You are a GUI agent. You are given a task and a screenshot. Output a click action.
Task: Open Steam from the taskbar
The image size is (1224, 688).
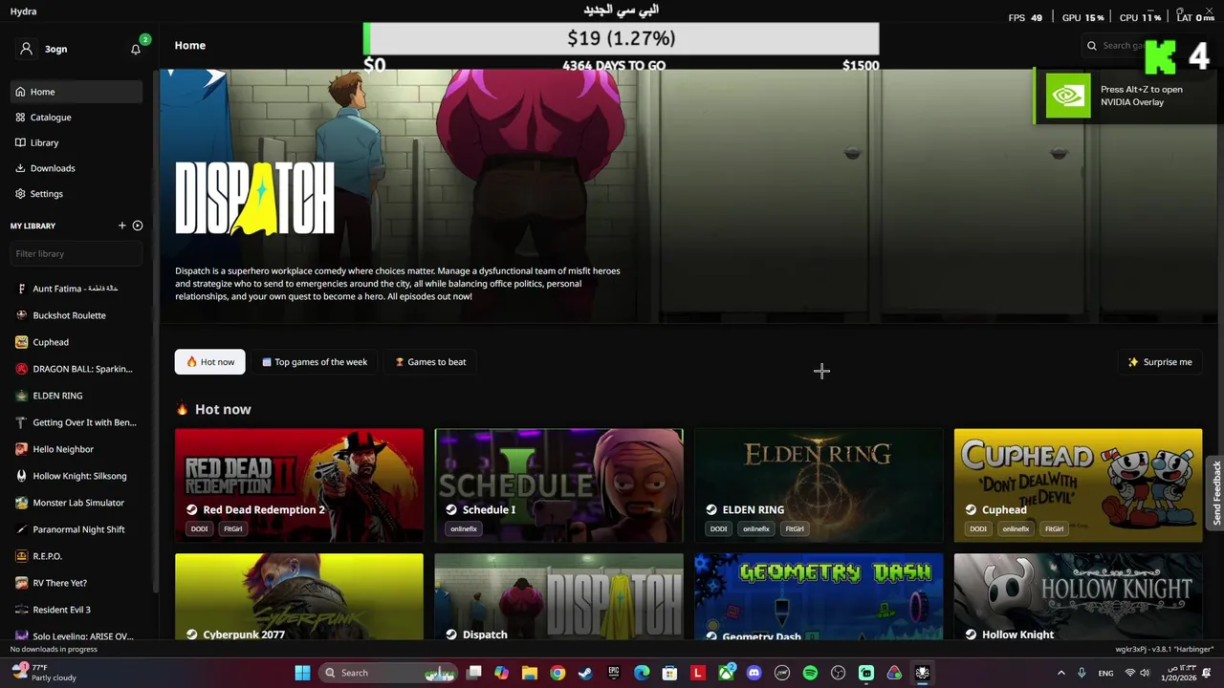click(585, 673)
